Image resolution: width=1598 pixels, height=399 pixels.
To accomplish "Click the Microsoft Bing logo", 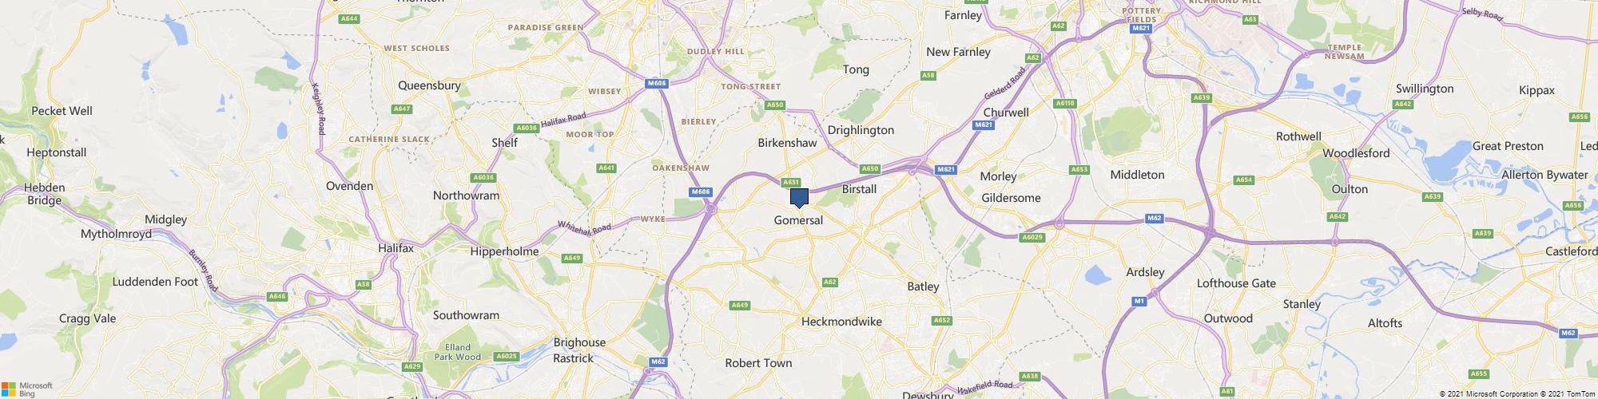I will (x=26, y=389).
